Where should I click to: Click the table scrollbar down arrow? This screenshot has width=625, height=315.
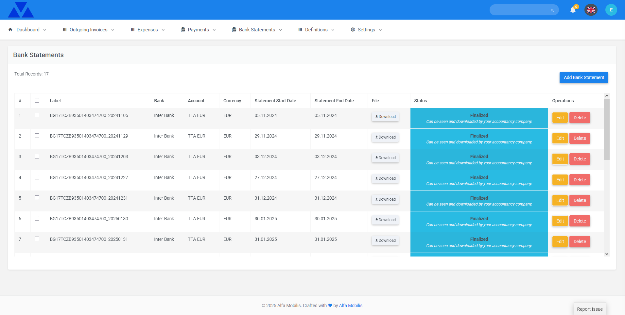click(607, 254)
